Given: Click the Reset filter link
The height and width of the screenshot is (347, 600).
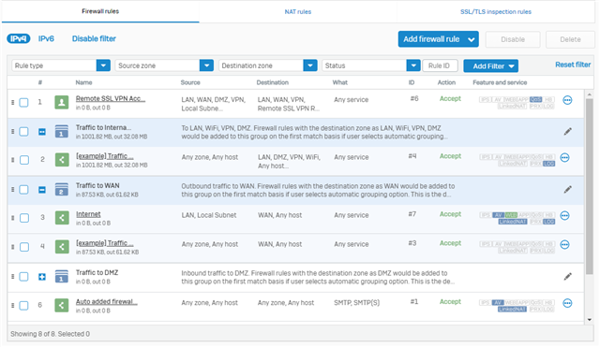Looking at the screenshot, I should pyautogui.click(x=573, y=65).
